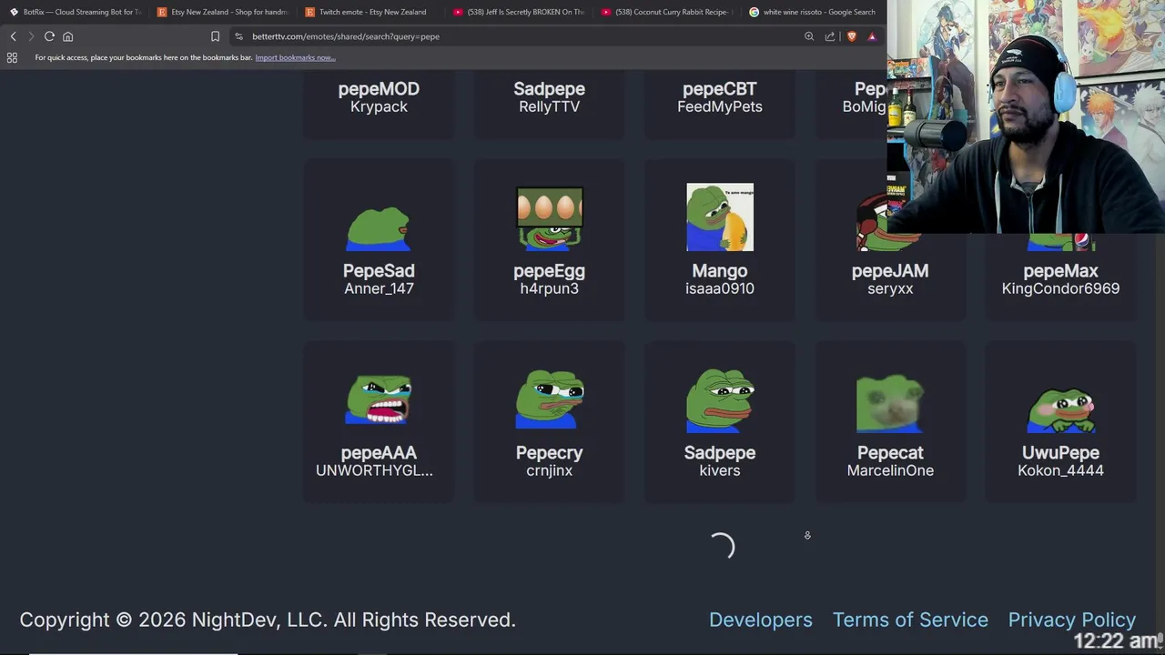Select the PepeSad emote image

[x=379, y=228]
